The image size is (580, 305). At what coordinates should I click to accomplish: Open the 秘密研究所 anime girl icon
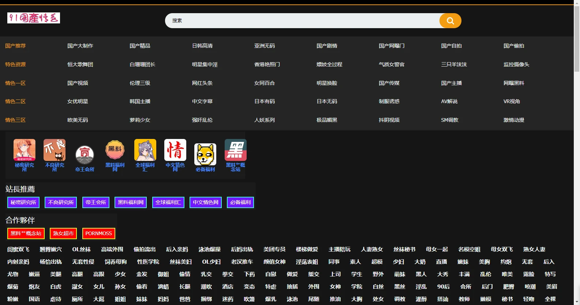25,150
